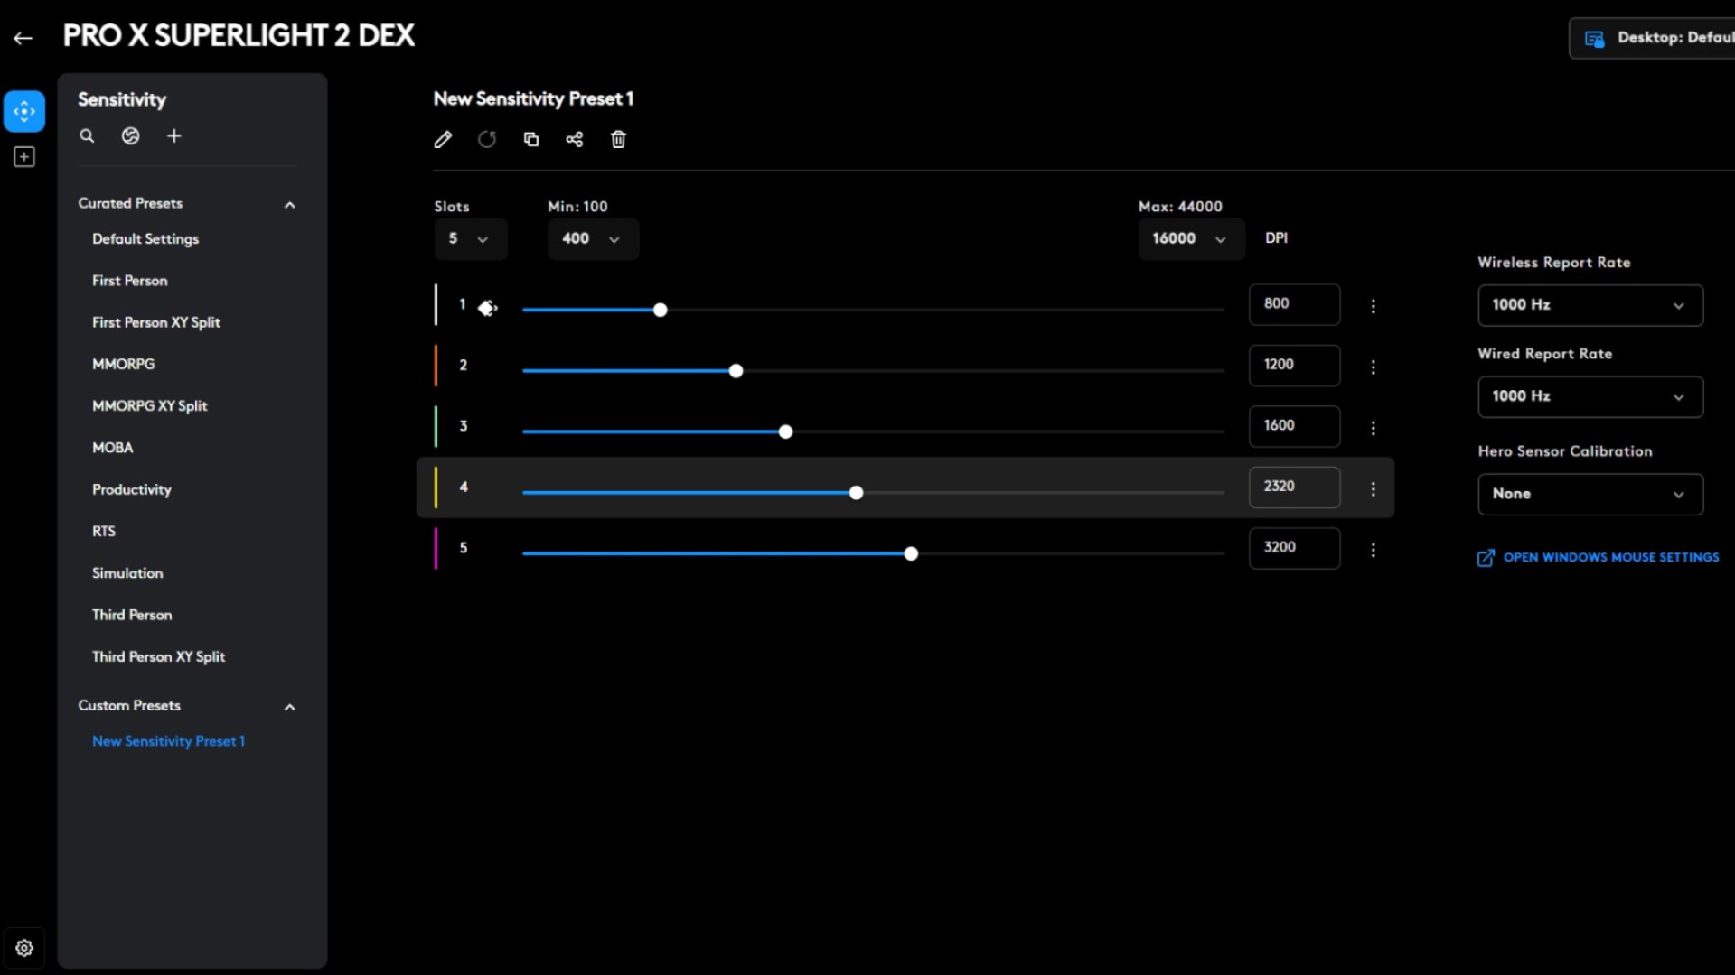Click the 1600 DPI value field
The width and height of the screenshot is (1735, 975).
pyautogui.click(x=1295, y=426)
